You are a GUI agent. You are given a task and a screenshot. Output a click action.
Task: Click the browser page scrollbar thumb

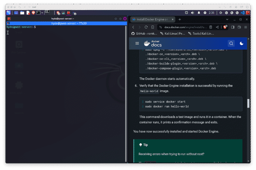coord(248,103)
